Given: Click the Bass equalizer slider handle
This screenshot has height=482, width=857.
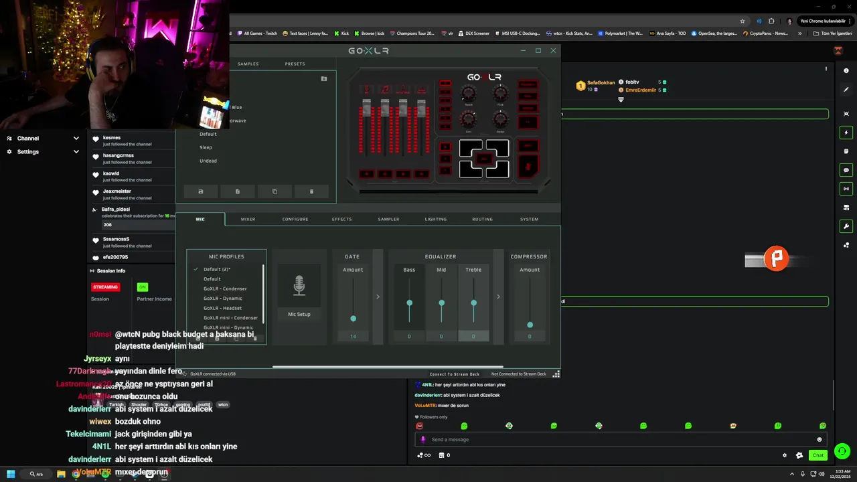Looking at the screenshot, I should (409, 303).
